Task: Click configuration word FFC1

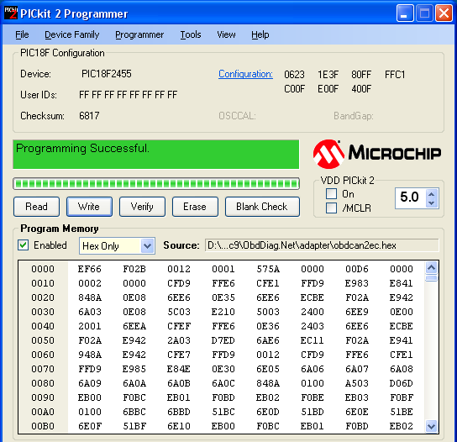Action: (x=395, y=75)
